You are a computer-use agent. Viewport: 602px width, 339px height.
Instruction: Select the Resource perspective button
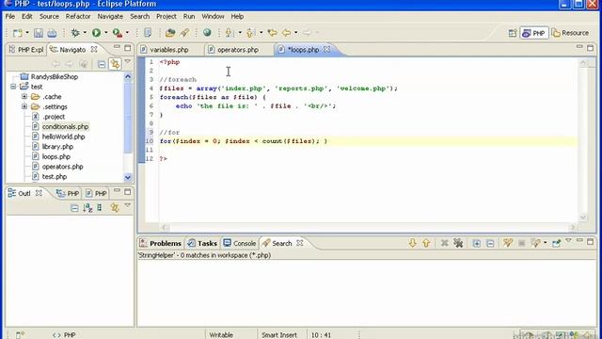coord(571,33)
